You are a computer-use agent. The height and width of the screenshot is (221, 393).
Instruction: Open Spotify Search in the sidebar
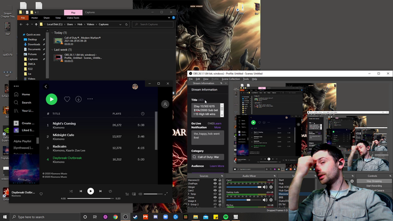pyautogui.click(x=23, y=103)
